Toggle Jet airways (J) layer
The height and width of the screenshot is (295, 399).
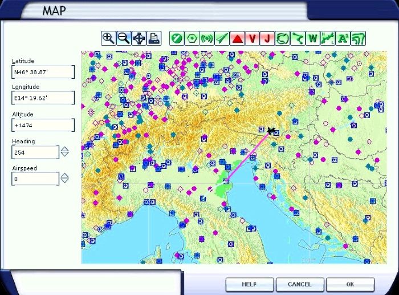point(266,38)
